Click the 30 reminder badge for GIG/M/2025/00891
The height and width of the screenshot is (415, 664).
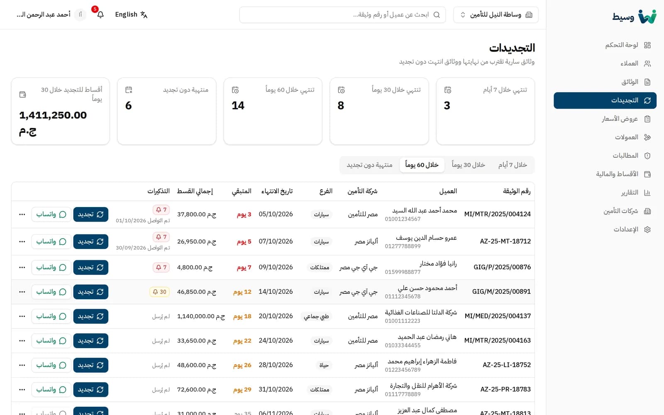(x=159, y=292)
